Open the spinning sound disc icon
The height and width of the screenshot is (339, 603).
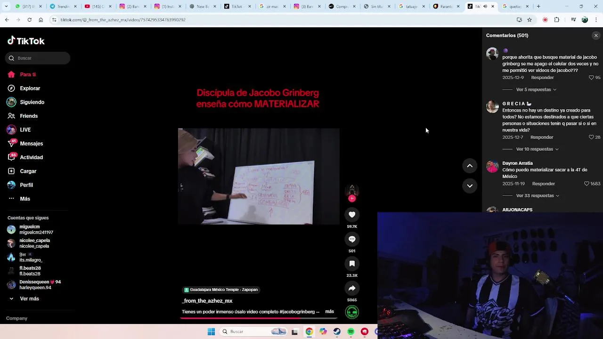[x=352, y=312]
